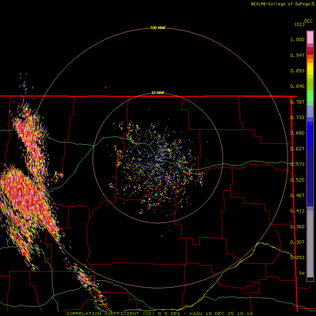This screenshot has width=316, height=316.
Task: Click the 0.947 value on the scale
Action: 297,55
